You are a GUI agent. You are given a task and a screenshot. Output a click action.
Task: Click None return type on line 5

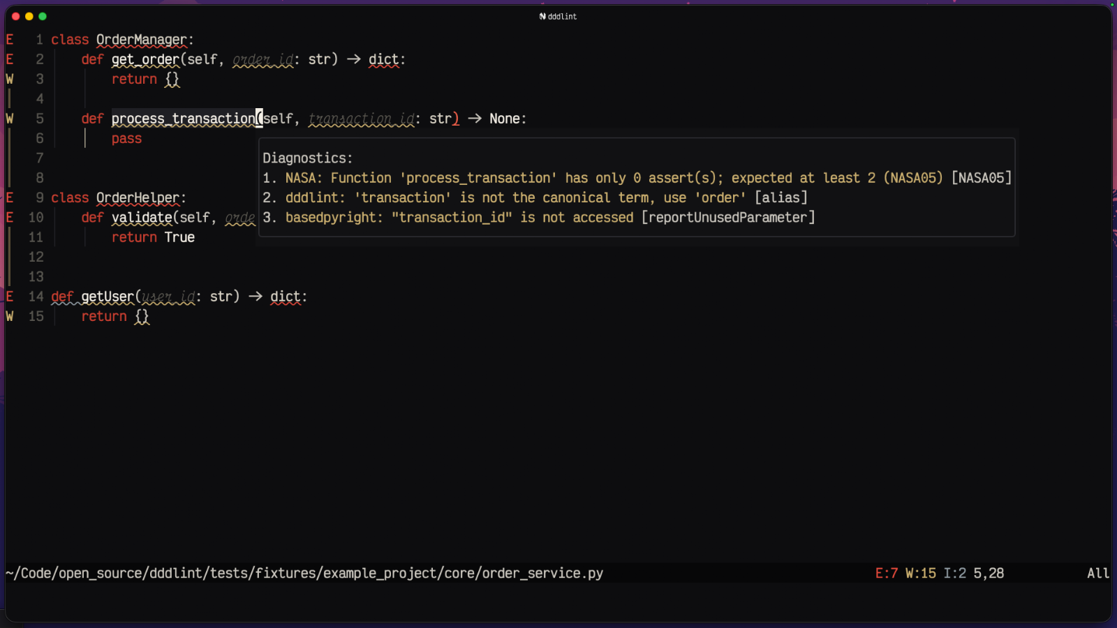(504, 119)
